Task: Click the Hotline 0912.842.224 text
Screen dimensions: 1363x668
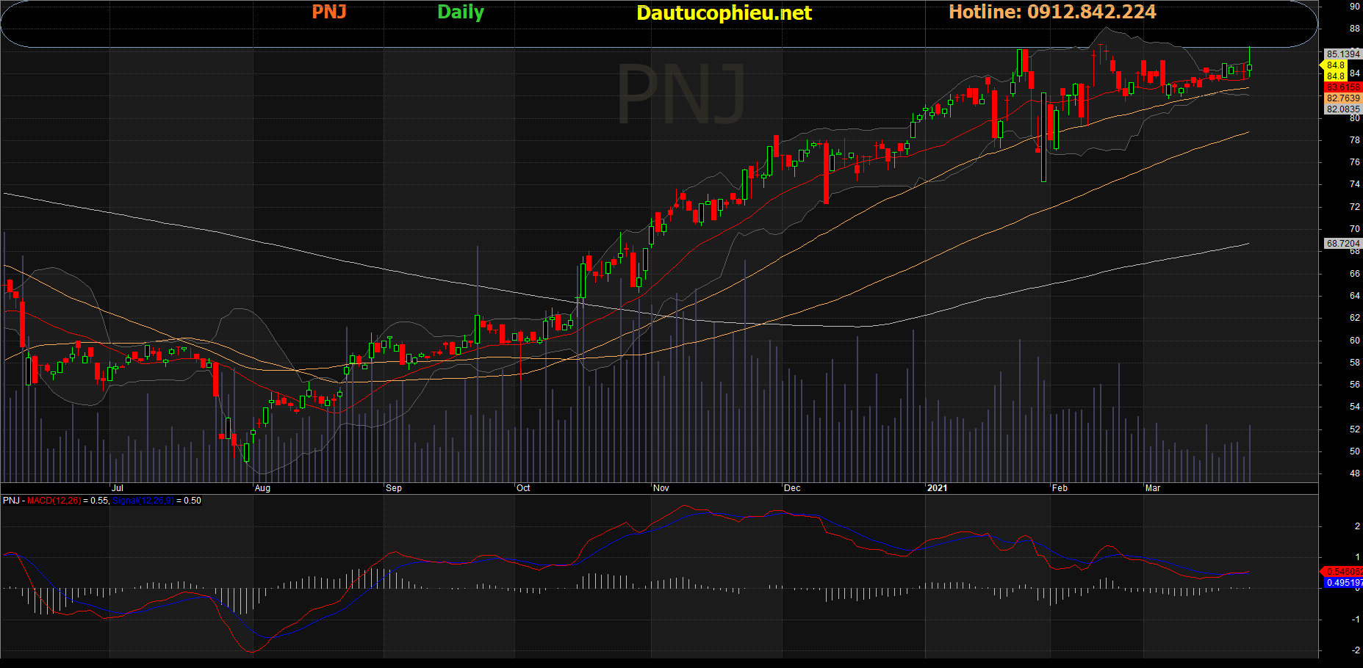Action: 1051,12
